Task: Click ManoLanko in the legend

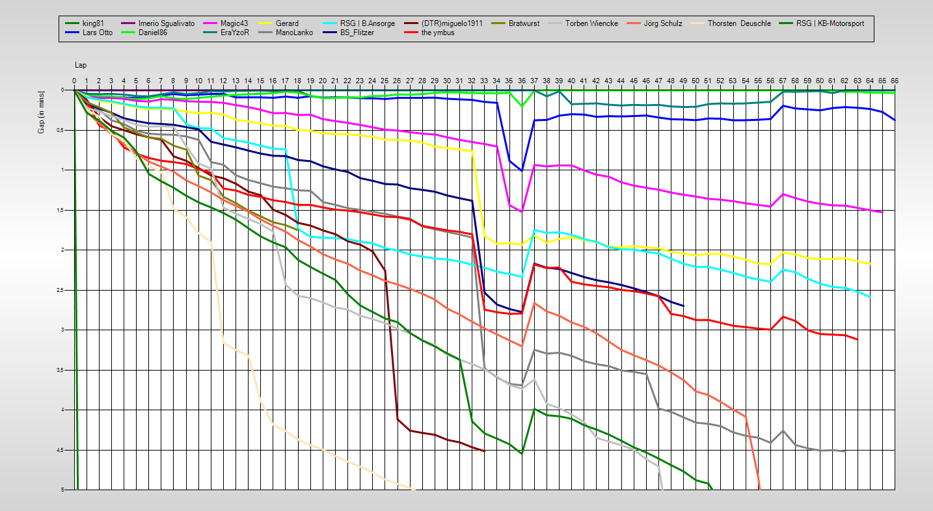Action: click(x=294, y=33)
